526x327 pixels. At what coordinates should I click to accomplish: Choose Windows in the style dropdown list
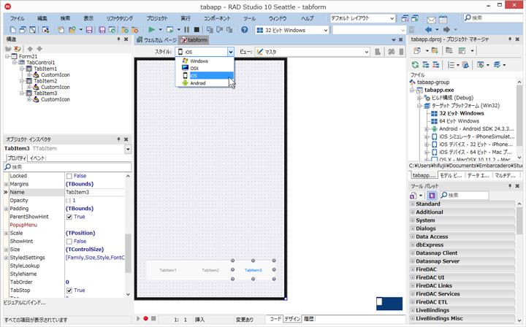[205, 61]
